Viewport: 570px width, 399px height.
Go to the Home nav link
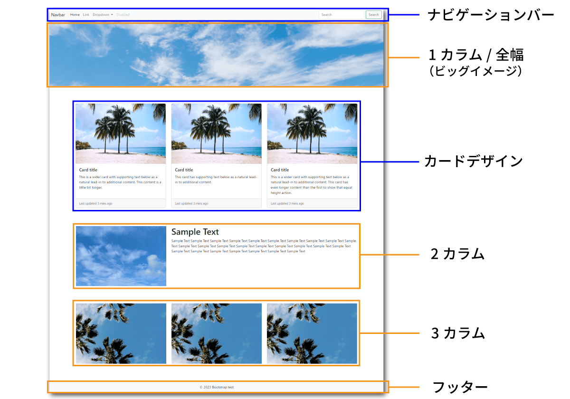[x=75, y=15]
